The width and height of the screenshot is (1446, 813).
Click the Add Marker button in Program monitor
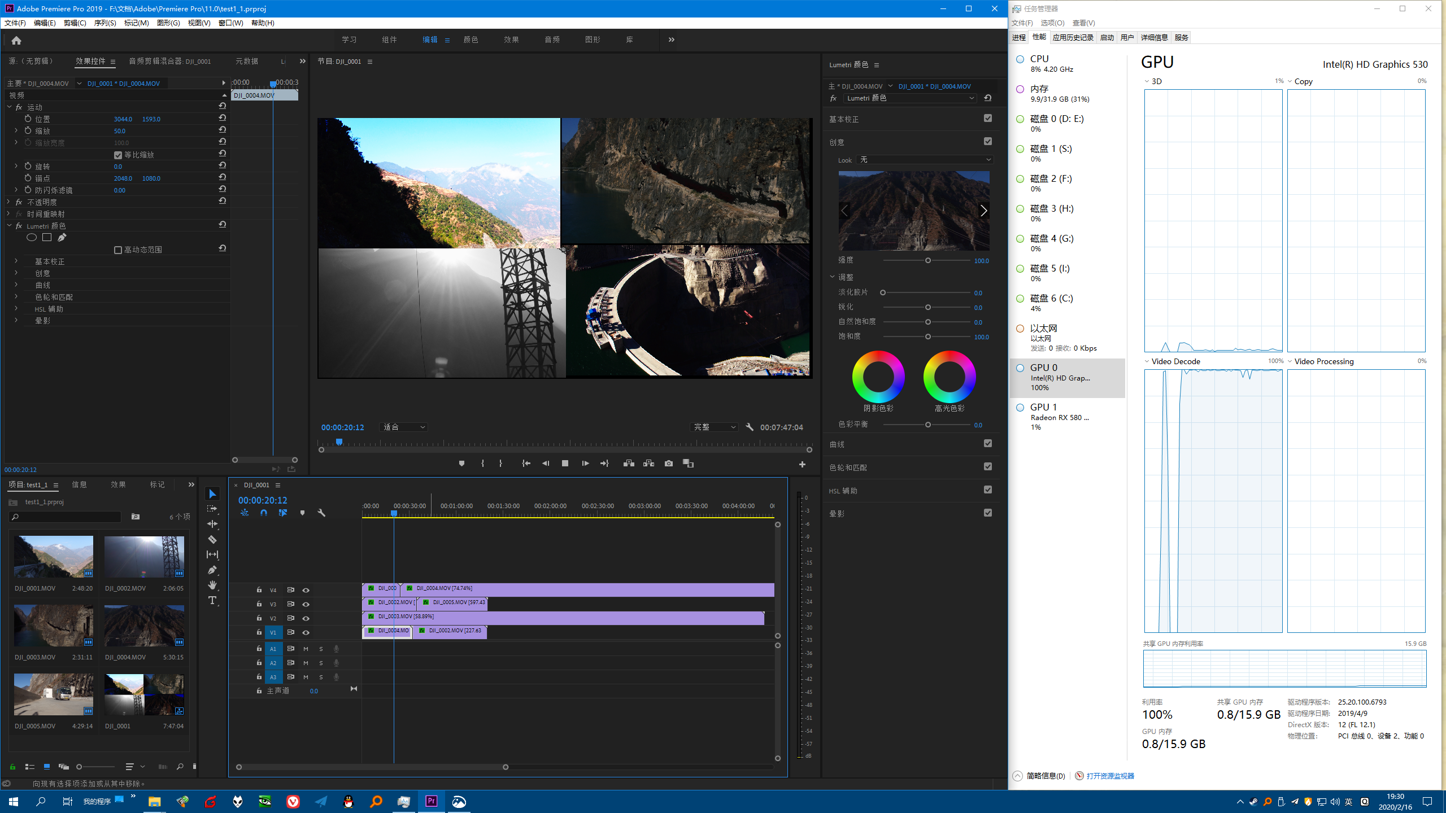461,464
